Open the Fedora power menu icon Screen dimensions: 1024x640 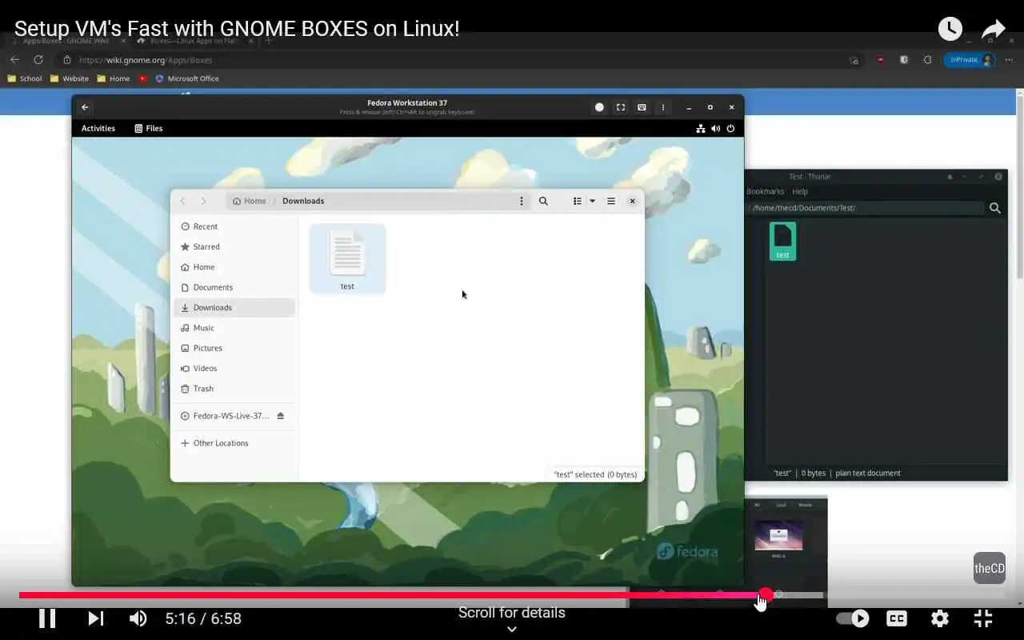(730, 128)
